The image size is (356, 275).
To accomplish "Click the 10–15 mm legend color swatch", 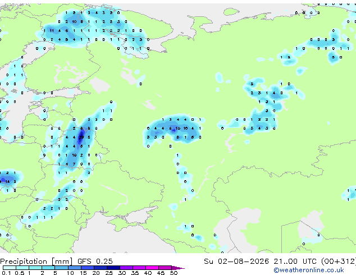I will 75,268.
